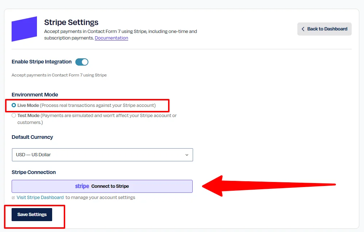
Task: Open the Documentation link
Action: 112,38
